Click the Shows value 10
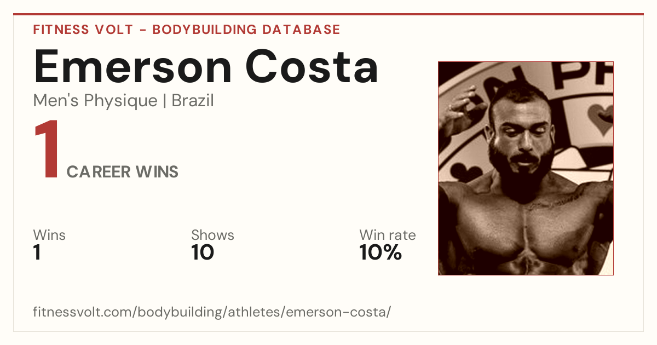 coord(203,252)
